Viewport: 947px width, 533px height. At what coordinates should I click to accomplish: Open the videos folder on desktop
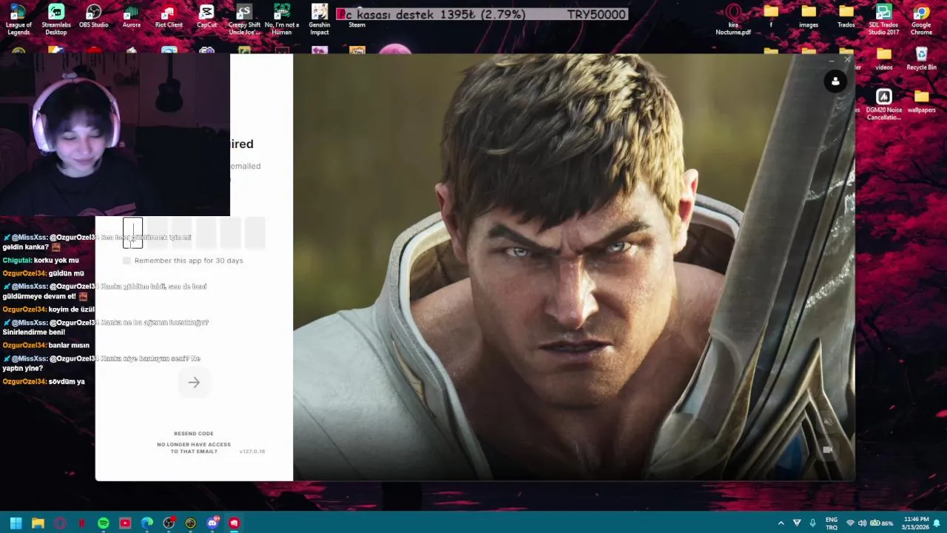pyautogui.click(x=884, y=59)
